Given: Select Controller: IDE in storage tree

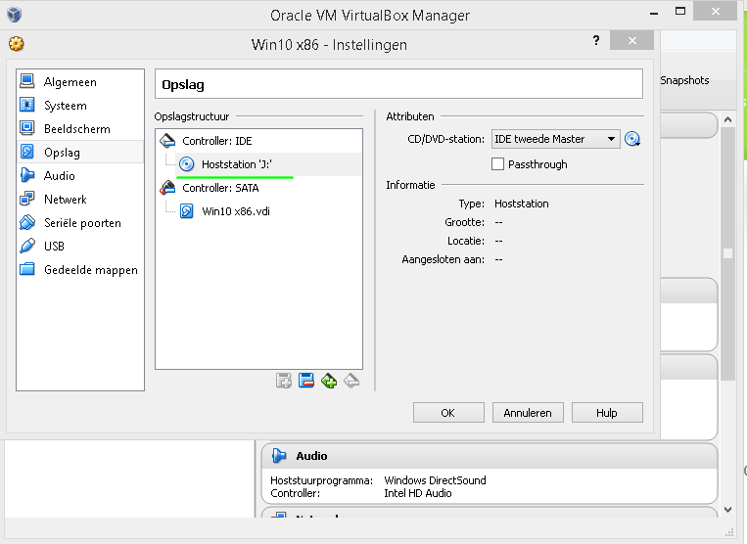Looking at the screenshot, I should pos(217,141).
